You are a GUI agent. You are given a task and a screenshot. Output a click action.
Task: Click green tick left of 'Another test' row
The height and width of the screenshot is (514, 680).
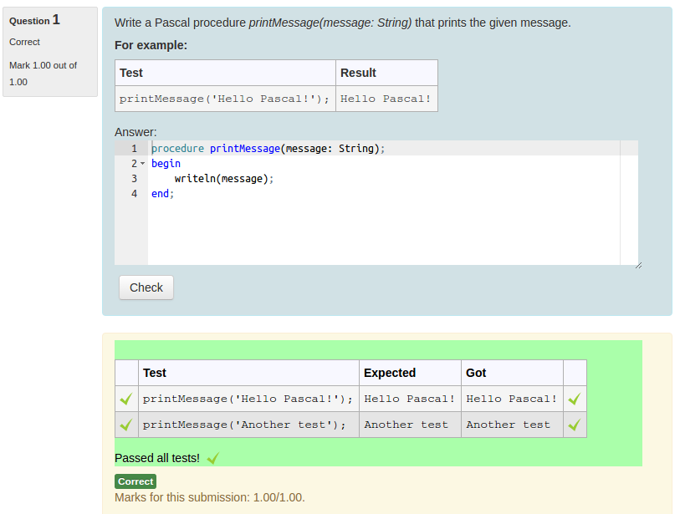point(126,425)
